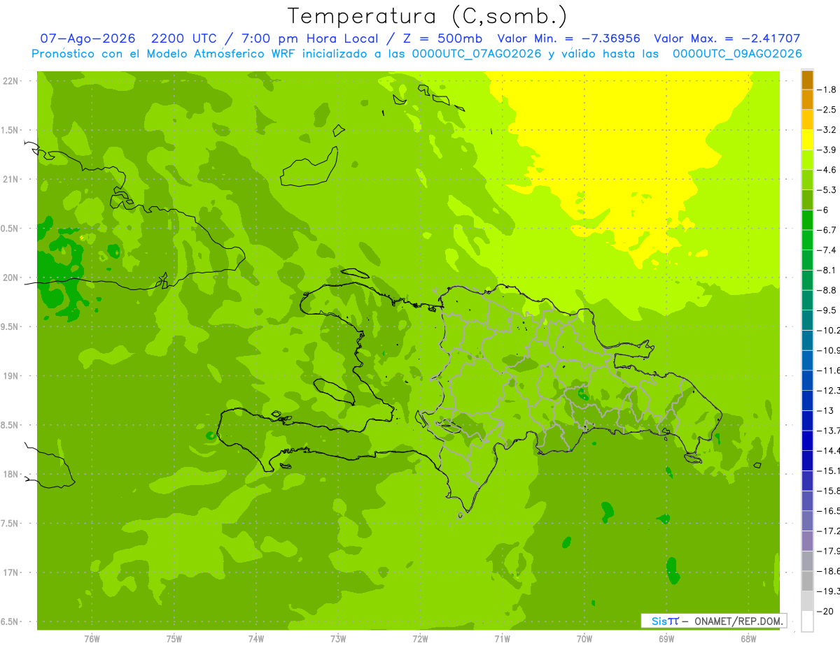Click the '-6.7' colorbar value
840x648 pixels.
(827, 230)
